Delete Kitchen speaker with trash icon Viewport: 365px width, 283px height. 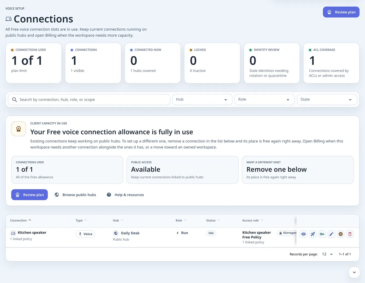(x=350, y=234)
